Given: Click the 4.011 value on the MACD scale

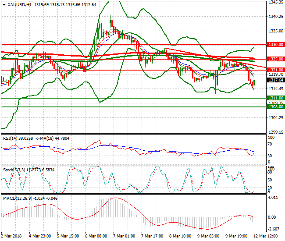Looking at the screenshot, I should pos(274,198).
